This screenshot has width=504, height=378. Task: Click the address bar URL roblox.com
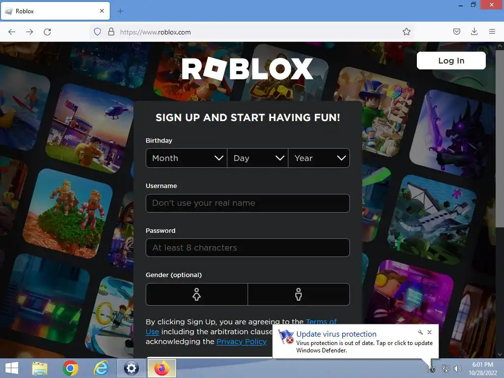pyautogui.click(x=155, y=32)
